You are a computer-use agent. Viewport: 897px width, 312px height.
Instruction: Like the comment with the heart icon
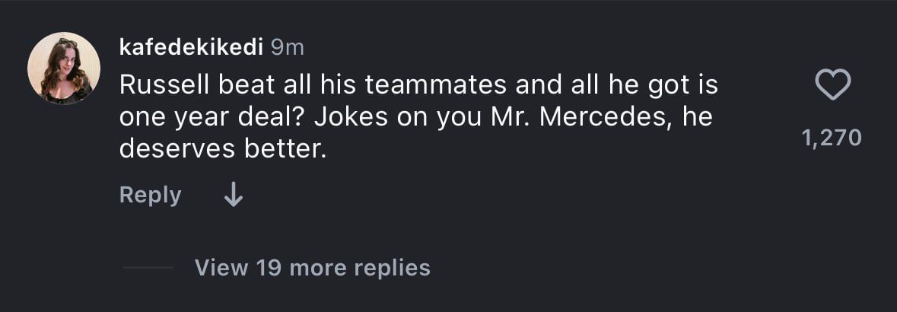(x=832, y=86)
